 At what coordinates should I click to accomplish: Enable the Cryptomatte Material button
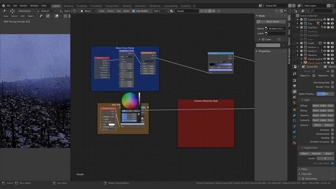pos(316,153)
